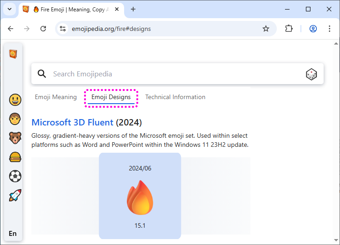Image resolution: width=340 pixels, height=245 pixels.
Task: Click scrollbar up arrow
Action: coord(336,44)
